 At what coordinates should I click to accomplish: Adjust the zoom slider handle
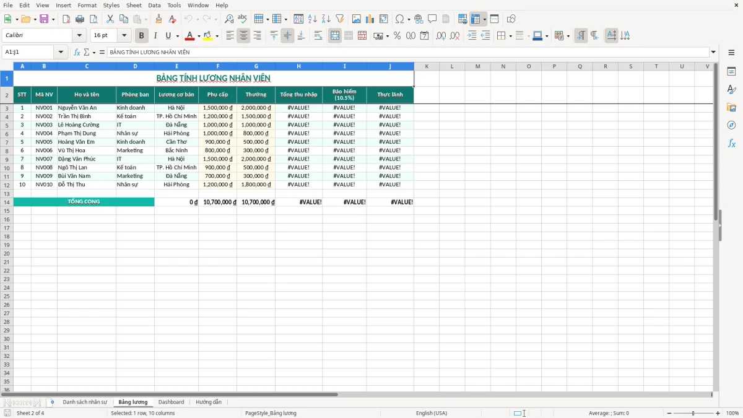click(693, 413)
